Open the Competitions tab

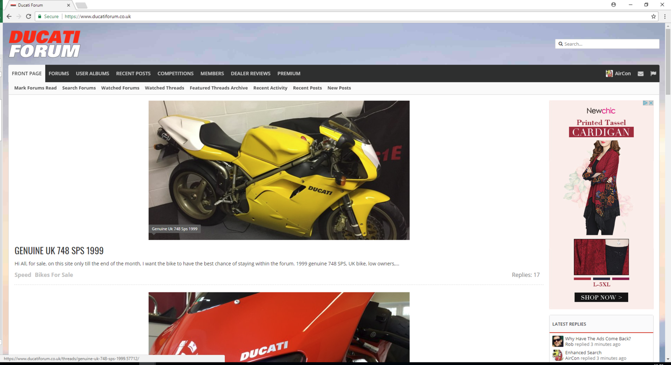click(175, 73)
